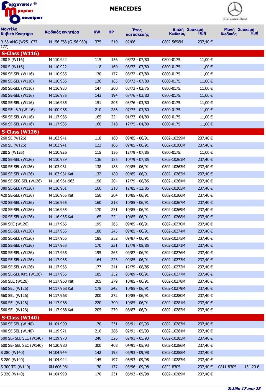Select date range 07/75 - 03/80
Viewport: 266px width, 392px height.
tap(137, 110)
